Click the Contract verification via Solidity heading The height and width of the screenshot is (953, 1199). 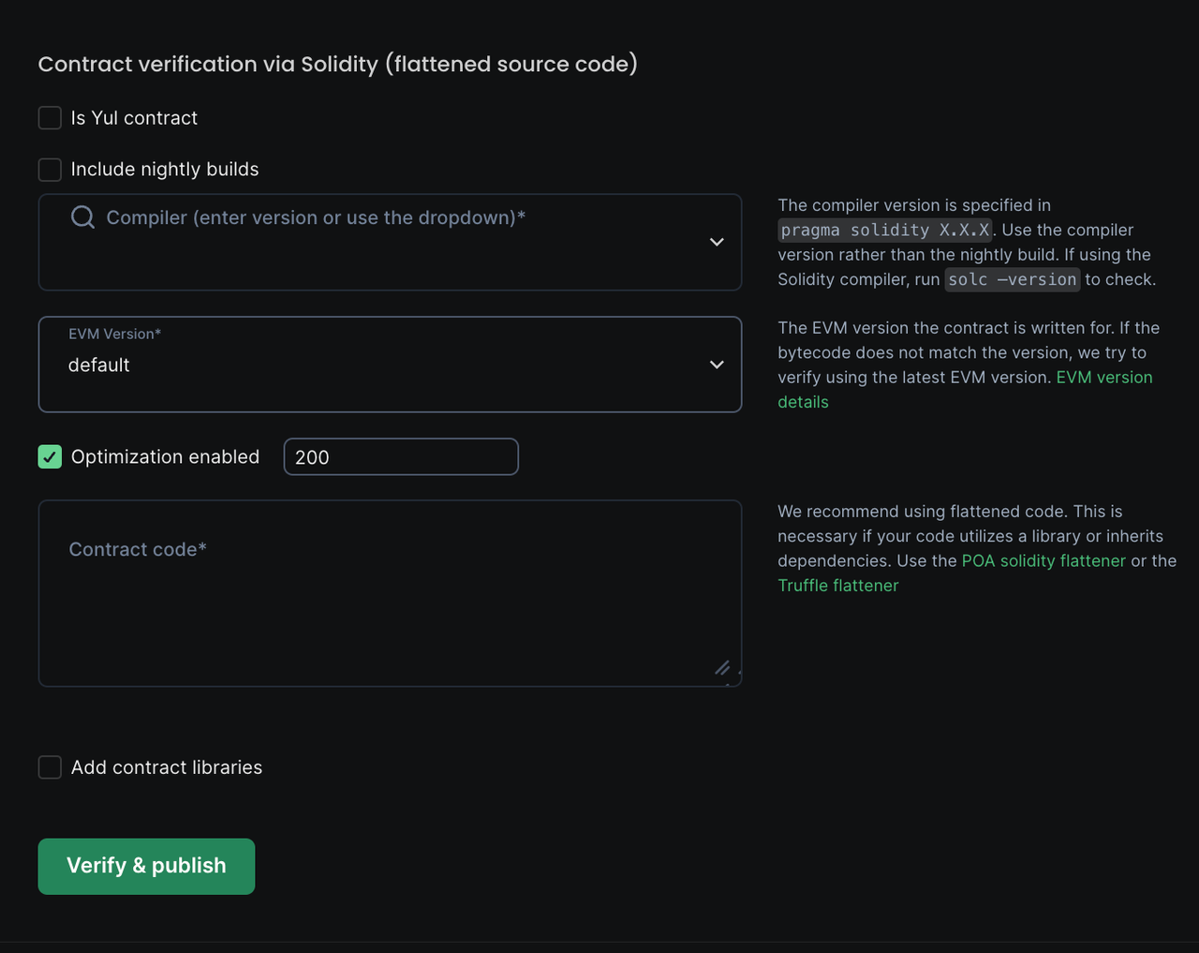pos(337,64)
